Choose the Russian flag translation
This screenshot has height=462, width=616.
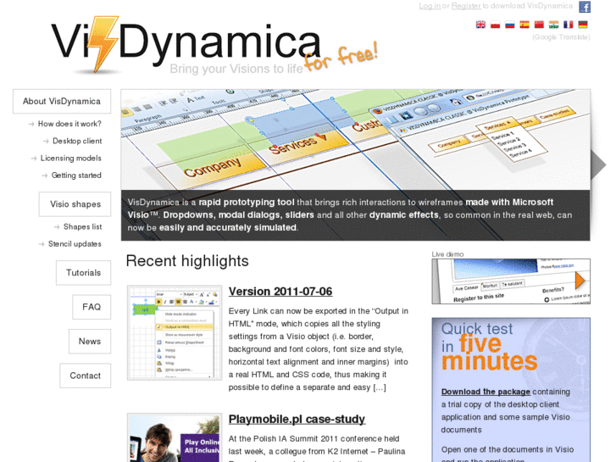tap(510, 25)
